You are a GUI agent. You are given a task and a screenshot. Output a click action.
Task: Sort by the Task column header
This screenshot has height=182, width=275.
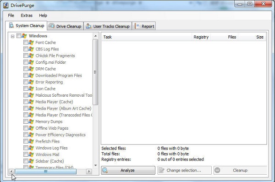[147, 37]
